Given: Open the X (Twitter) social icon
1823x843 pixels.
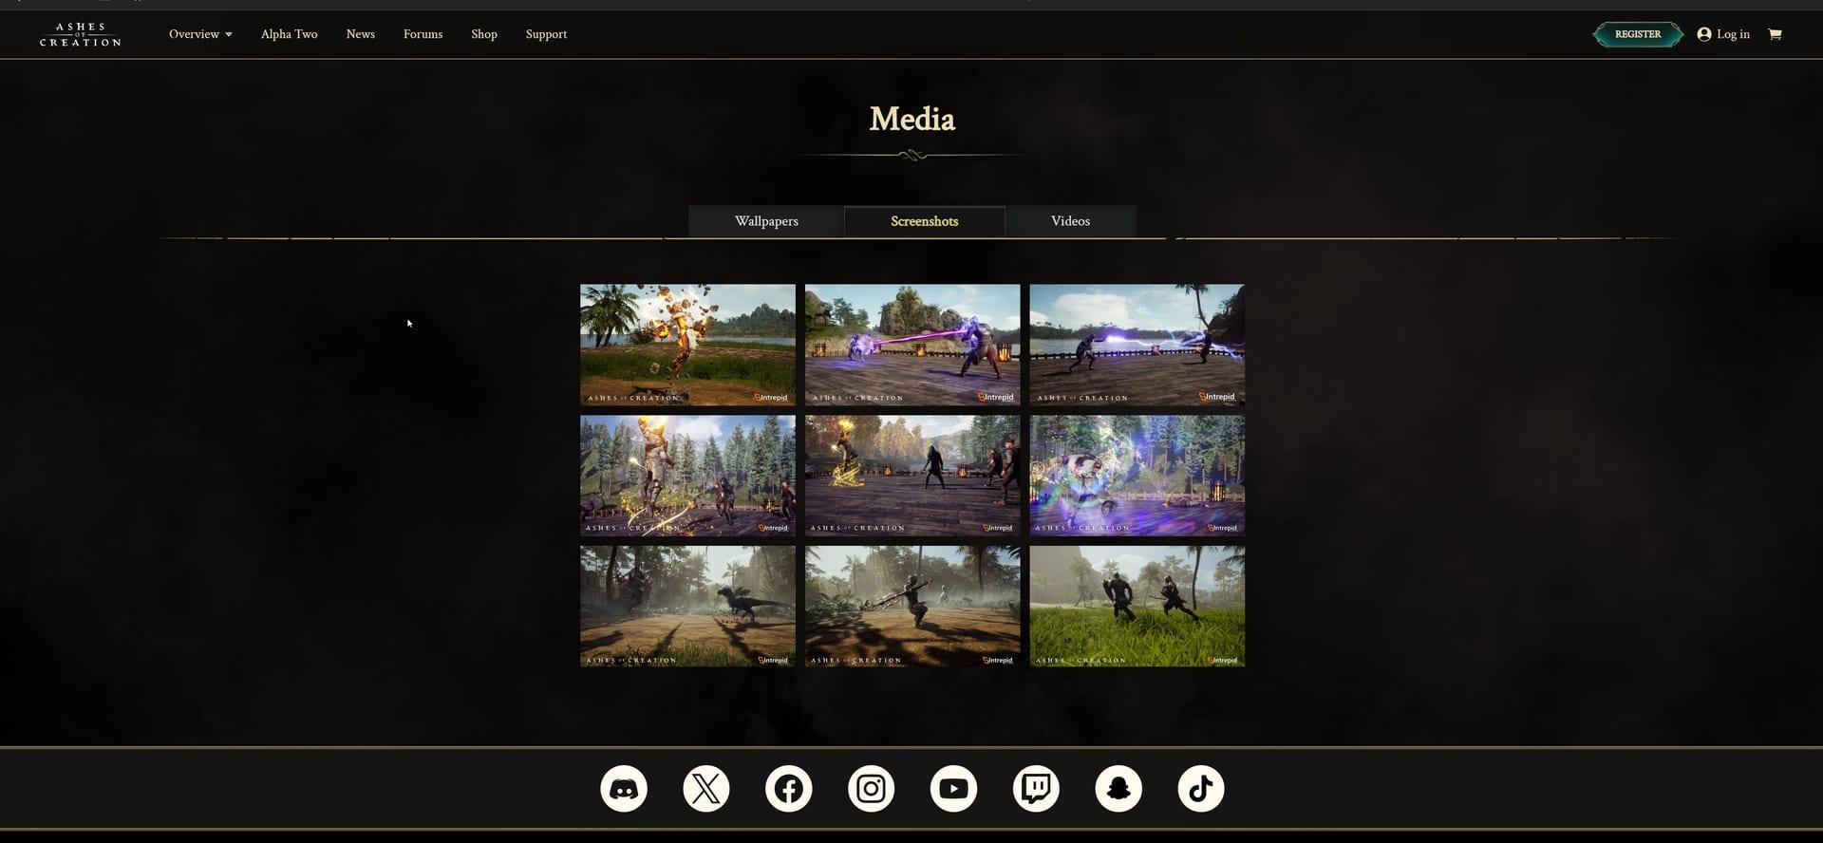Looking at the screenshot, I should [706, 788].
